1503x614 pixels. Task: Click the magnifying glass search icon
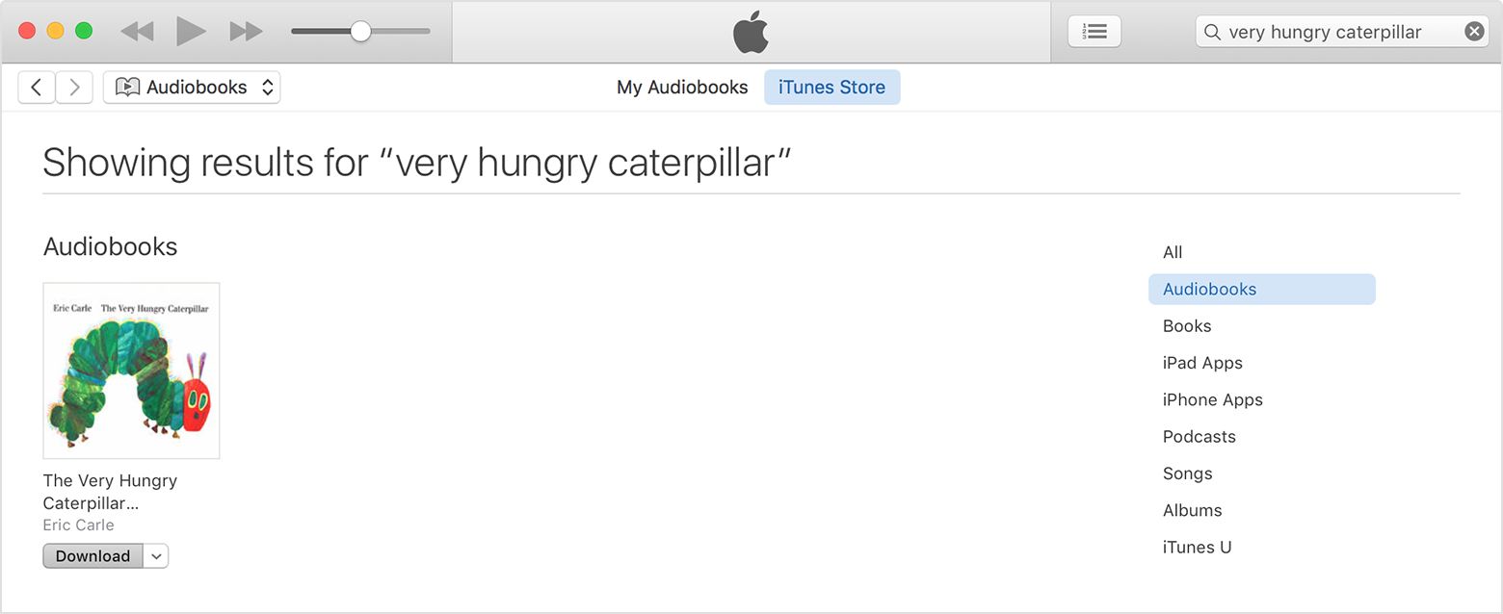[x=1212, y=32]
